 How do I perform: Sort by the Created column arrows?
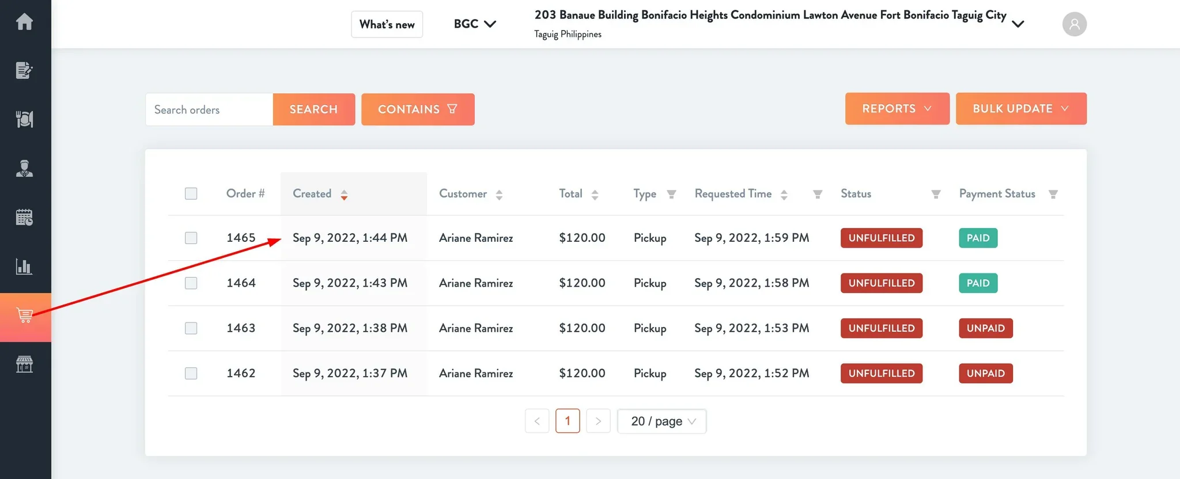click(344, 195)
